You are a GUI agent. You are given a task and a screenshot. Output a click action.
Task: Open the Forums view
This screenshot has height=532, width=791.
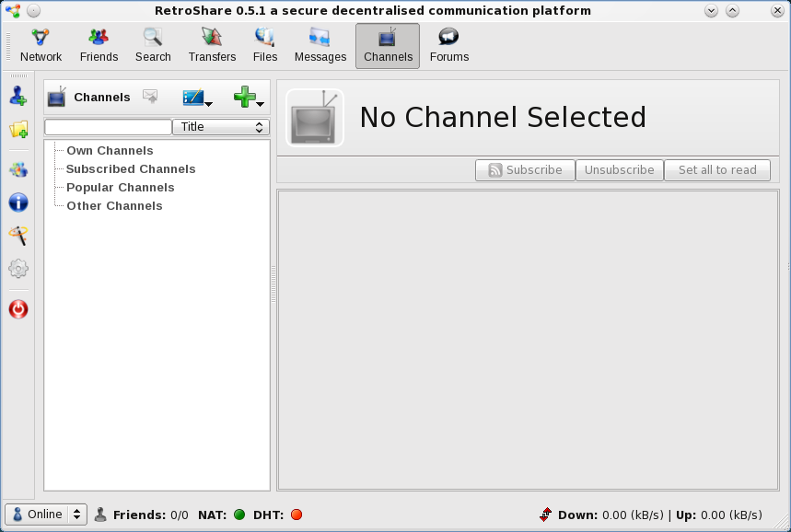449,46
